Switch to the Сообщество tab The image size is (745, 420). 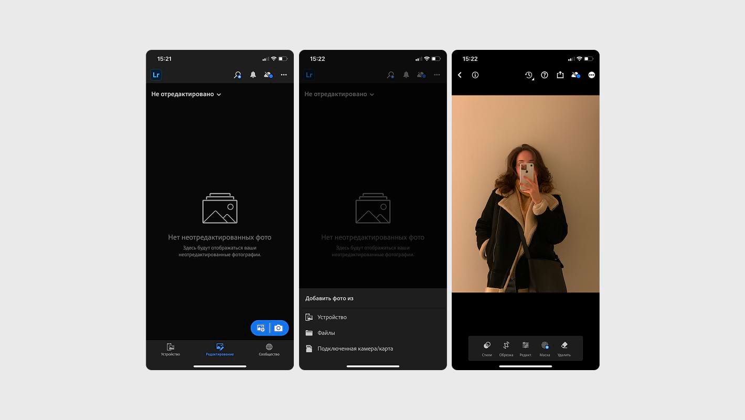tap(269, 350)
